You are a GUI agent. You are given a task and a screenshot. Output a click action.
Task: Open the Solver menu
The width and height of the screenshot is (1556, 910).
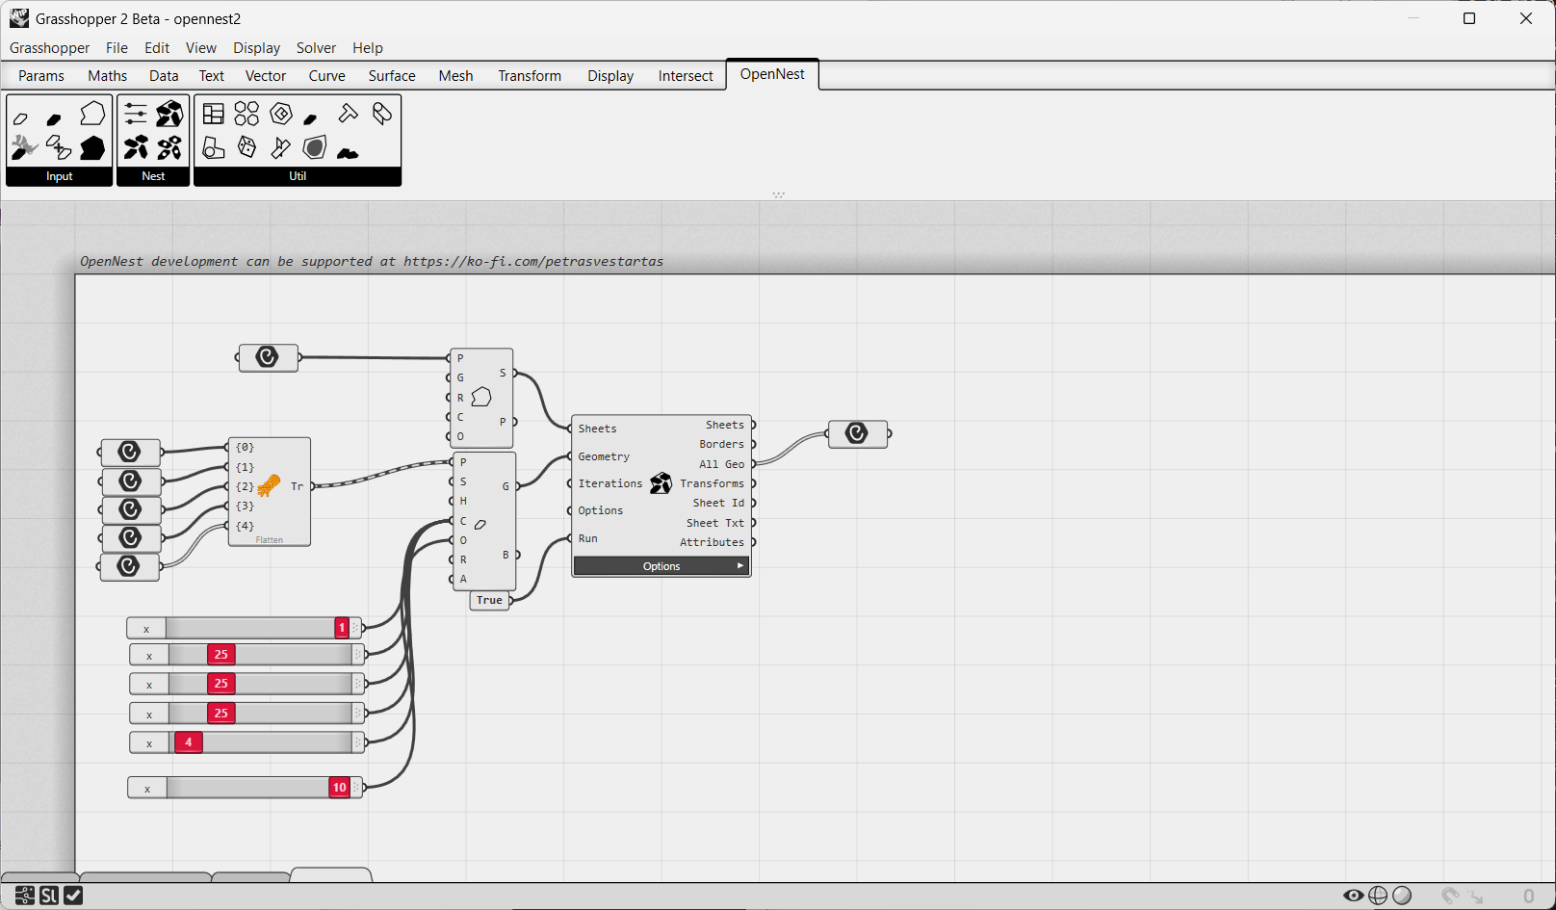(x=316, y=48)
